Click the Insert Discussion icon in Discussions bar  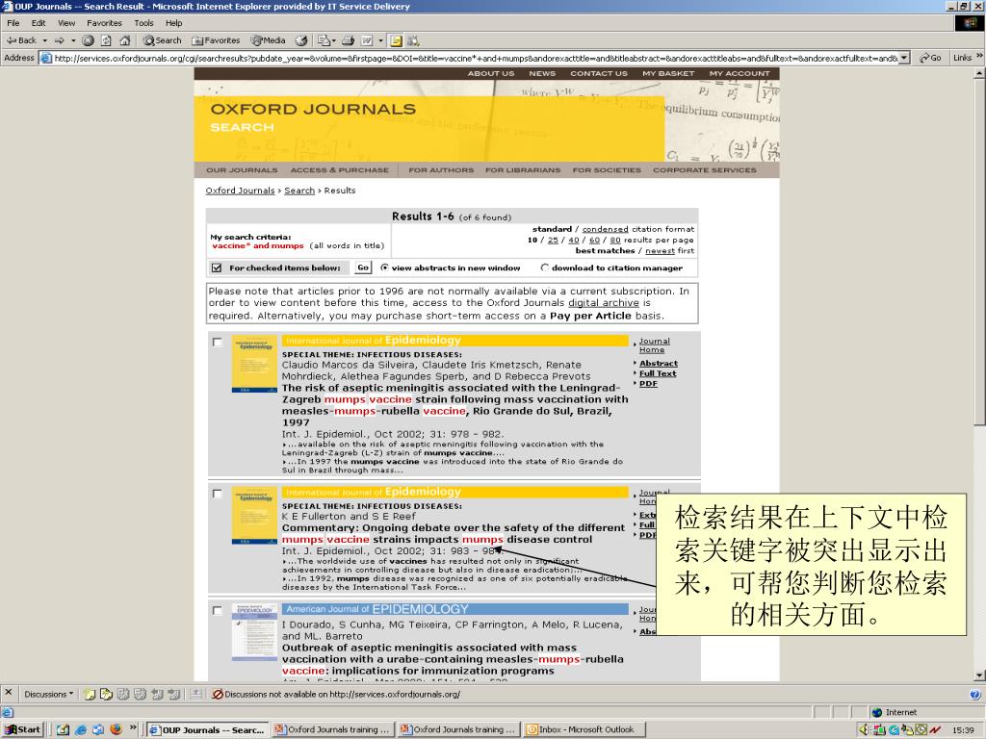[90, 694]
